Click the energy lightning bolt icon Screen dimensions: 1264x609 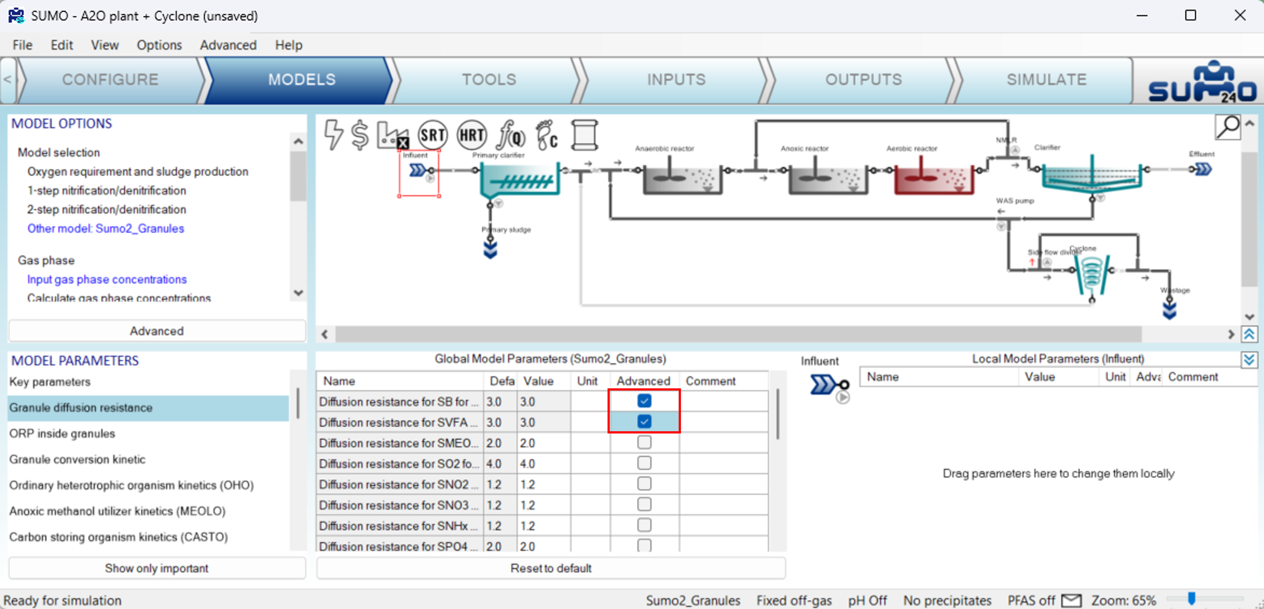(x=334, y=134)
